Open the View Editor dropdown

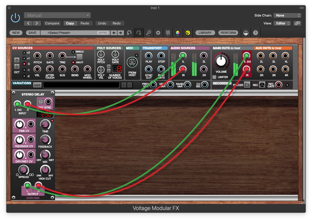(x=282, y=23)
